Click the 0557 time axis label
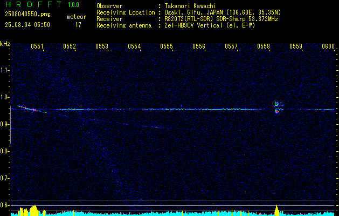Viewport: 339px width, 216px height. pyautogui.click(x=231, y=46)
